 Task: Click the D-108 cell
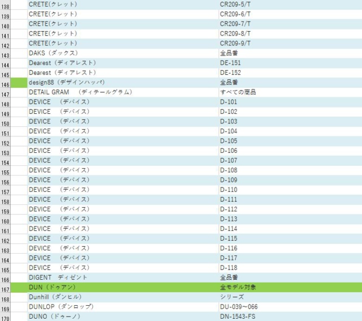290,170
